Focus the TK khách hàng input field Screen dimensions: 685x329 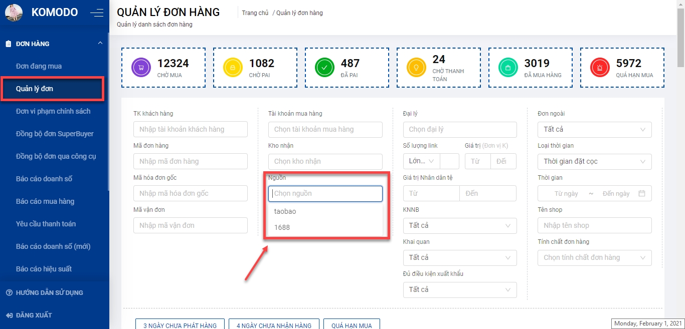[x=191, y=129]
